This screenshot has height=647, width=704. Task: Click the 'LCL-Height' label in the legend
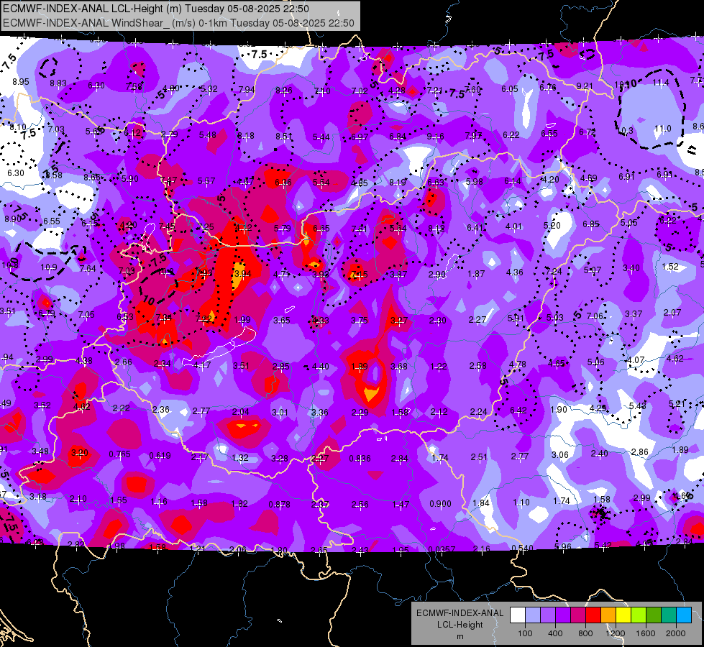point(460,625)
